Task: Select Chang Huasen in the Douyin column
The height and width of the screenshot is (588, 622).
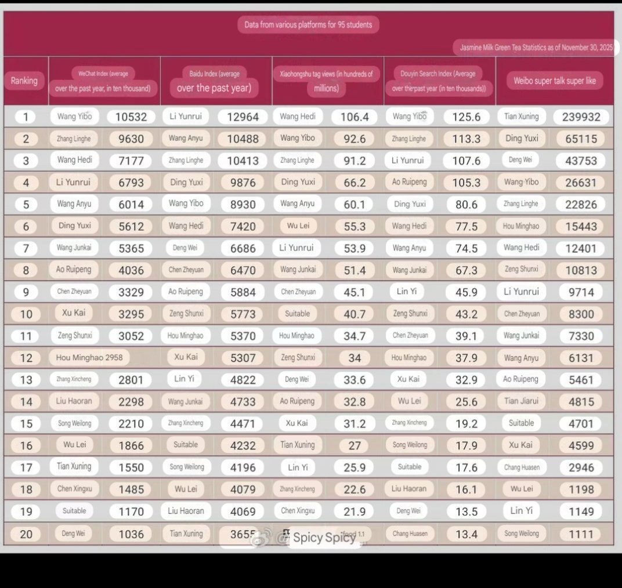Action: tap(409, 533)
